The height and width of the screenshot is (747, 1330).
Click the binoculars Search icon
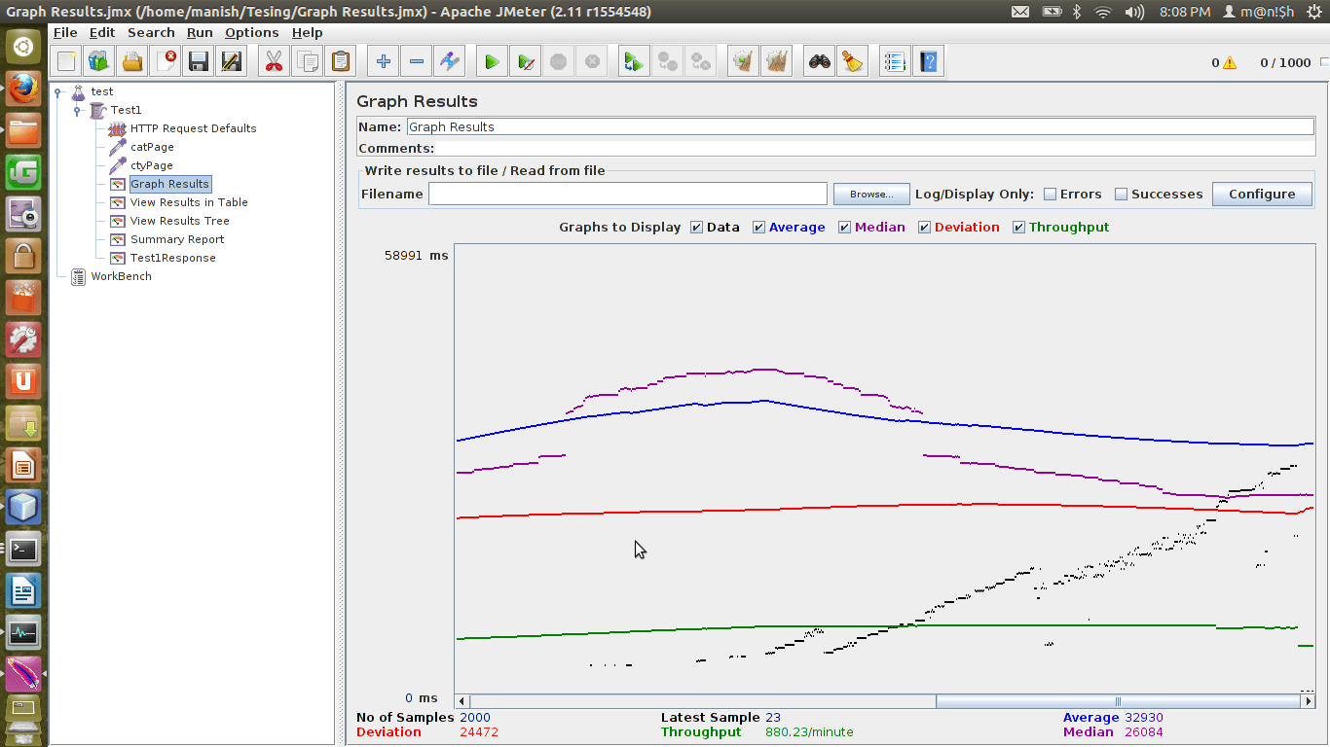(820, 62)
